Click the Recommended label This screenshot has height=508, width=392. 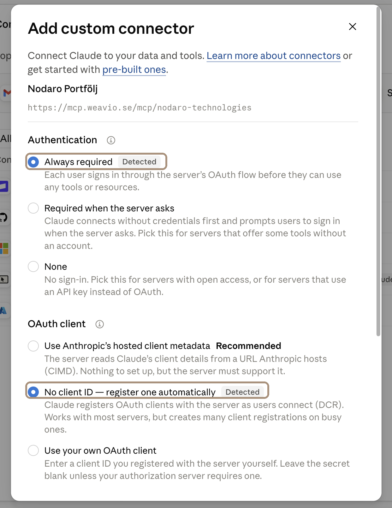pyautogui.click(x=248, y=346)
